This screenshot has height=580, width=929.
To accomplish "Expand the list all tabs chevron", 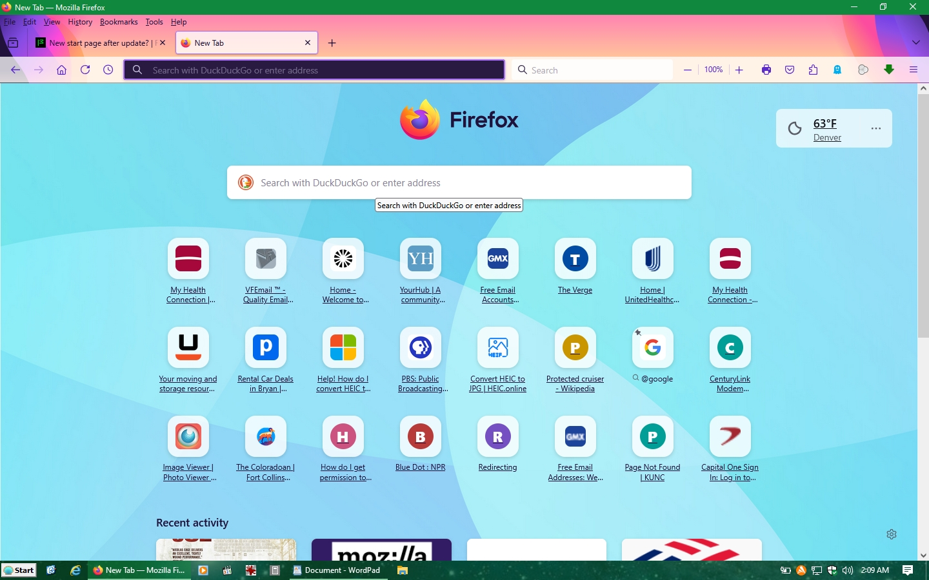I will click(x=915, y=43).
